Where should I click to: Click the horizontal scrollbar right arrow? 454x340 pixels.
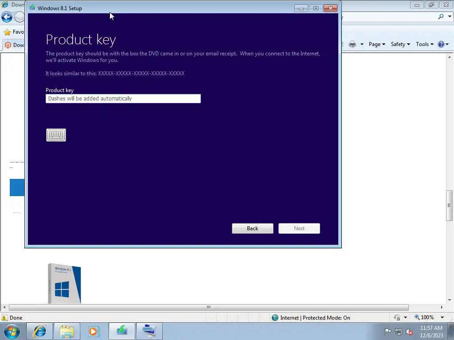coord(442,307)
